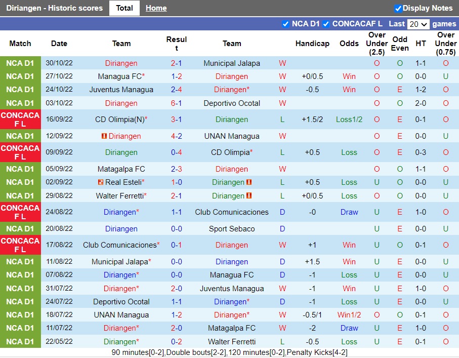The image size is (459, 358).
Task: Click -2 handicap on Matagalpa FC row
Action: tap(312, 328)
